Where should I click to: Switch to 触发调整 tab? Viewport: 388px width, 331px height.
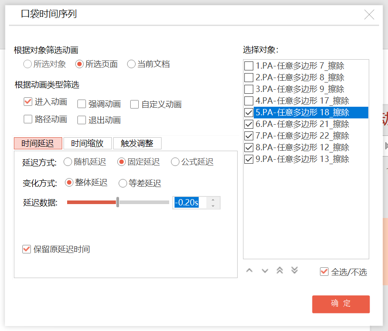point(137,144)
